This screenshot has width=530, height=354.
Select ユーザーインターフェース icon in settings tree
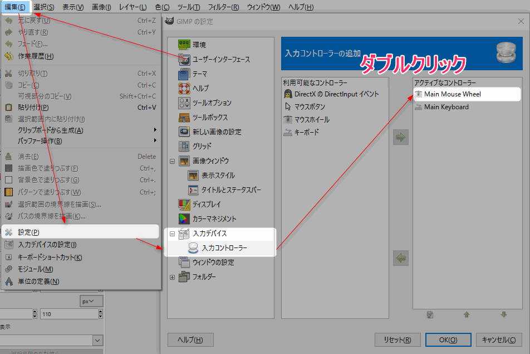[x=184, y=59]
